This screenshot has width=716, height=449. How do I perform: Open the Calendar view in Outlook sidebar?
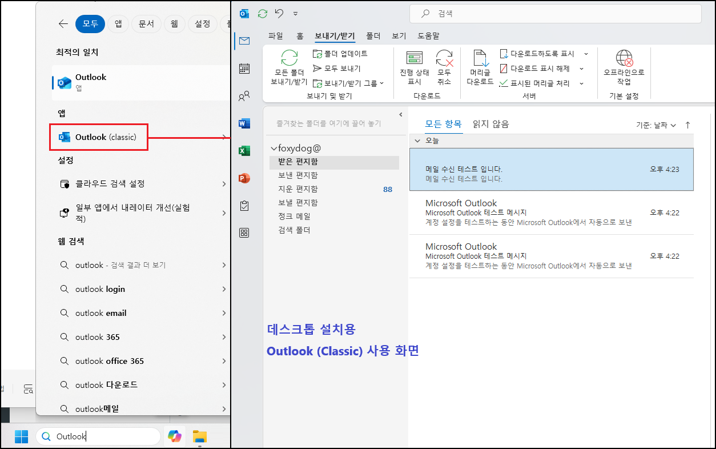(244, 69)
